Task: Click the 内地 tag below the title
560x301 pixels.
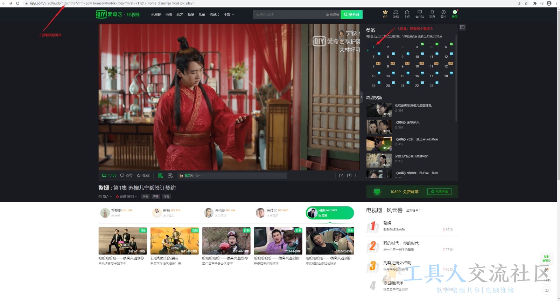Action: point(167,197)
